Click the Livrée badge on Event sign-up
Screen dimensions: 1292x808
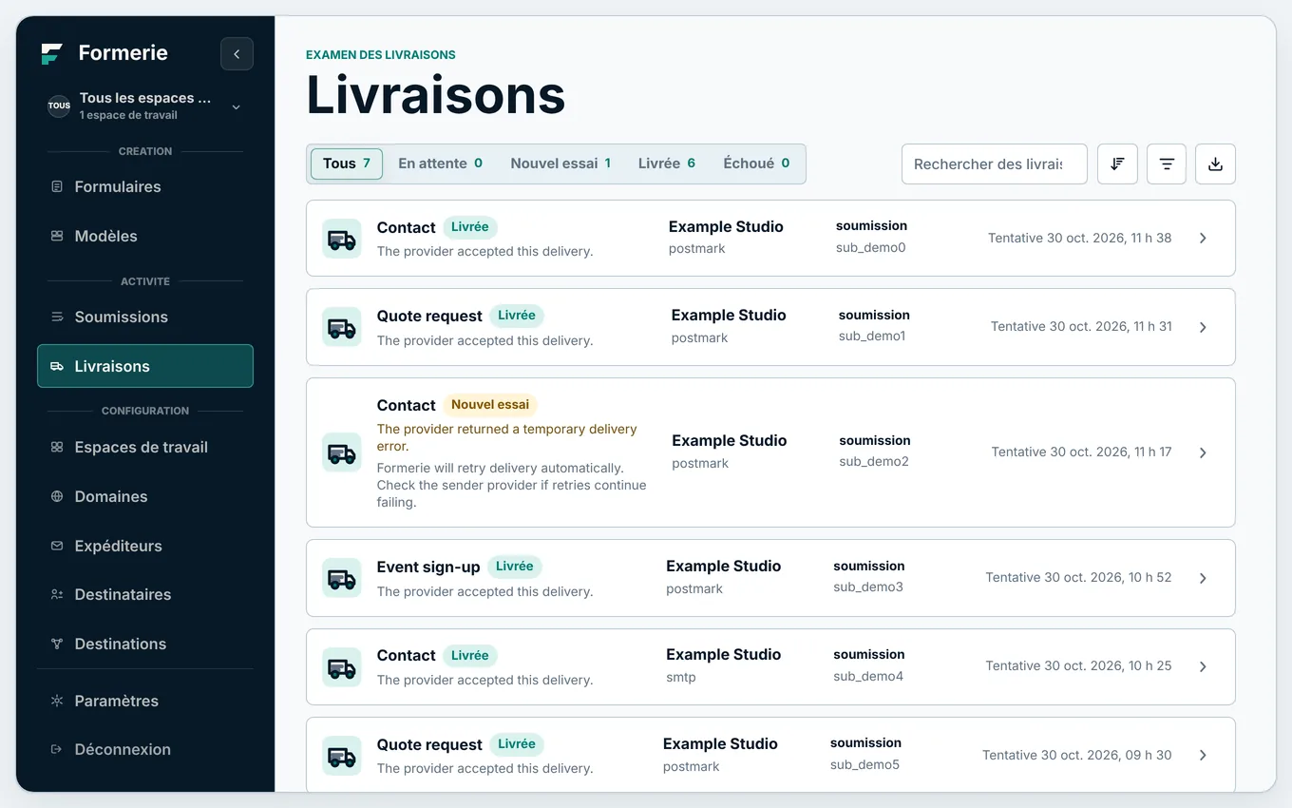click(x=515, y=567)
